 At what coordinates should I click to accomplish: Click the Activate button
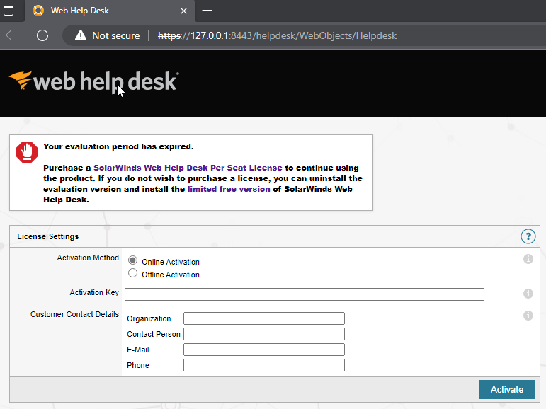[506, 389]
